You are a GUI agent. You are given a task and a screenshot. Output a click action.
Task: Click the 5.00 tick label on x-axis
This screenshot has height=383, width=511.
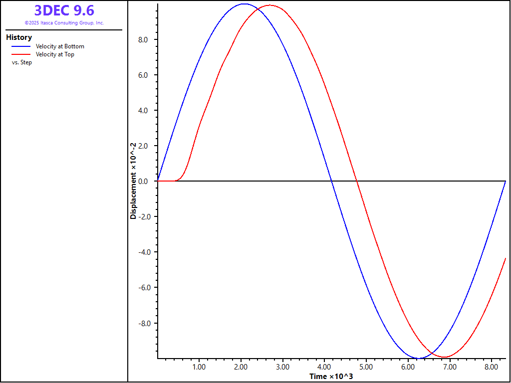click(x=366, y=367)
